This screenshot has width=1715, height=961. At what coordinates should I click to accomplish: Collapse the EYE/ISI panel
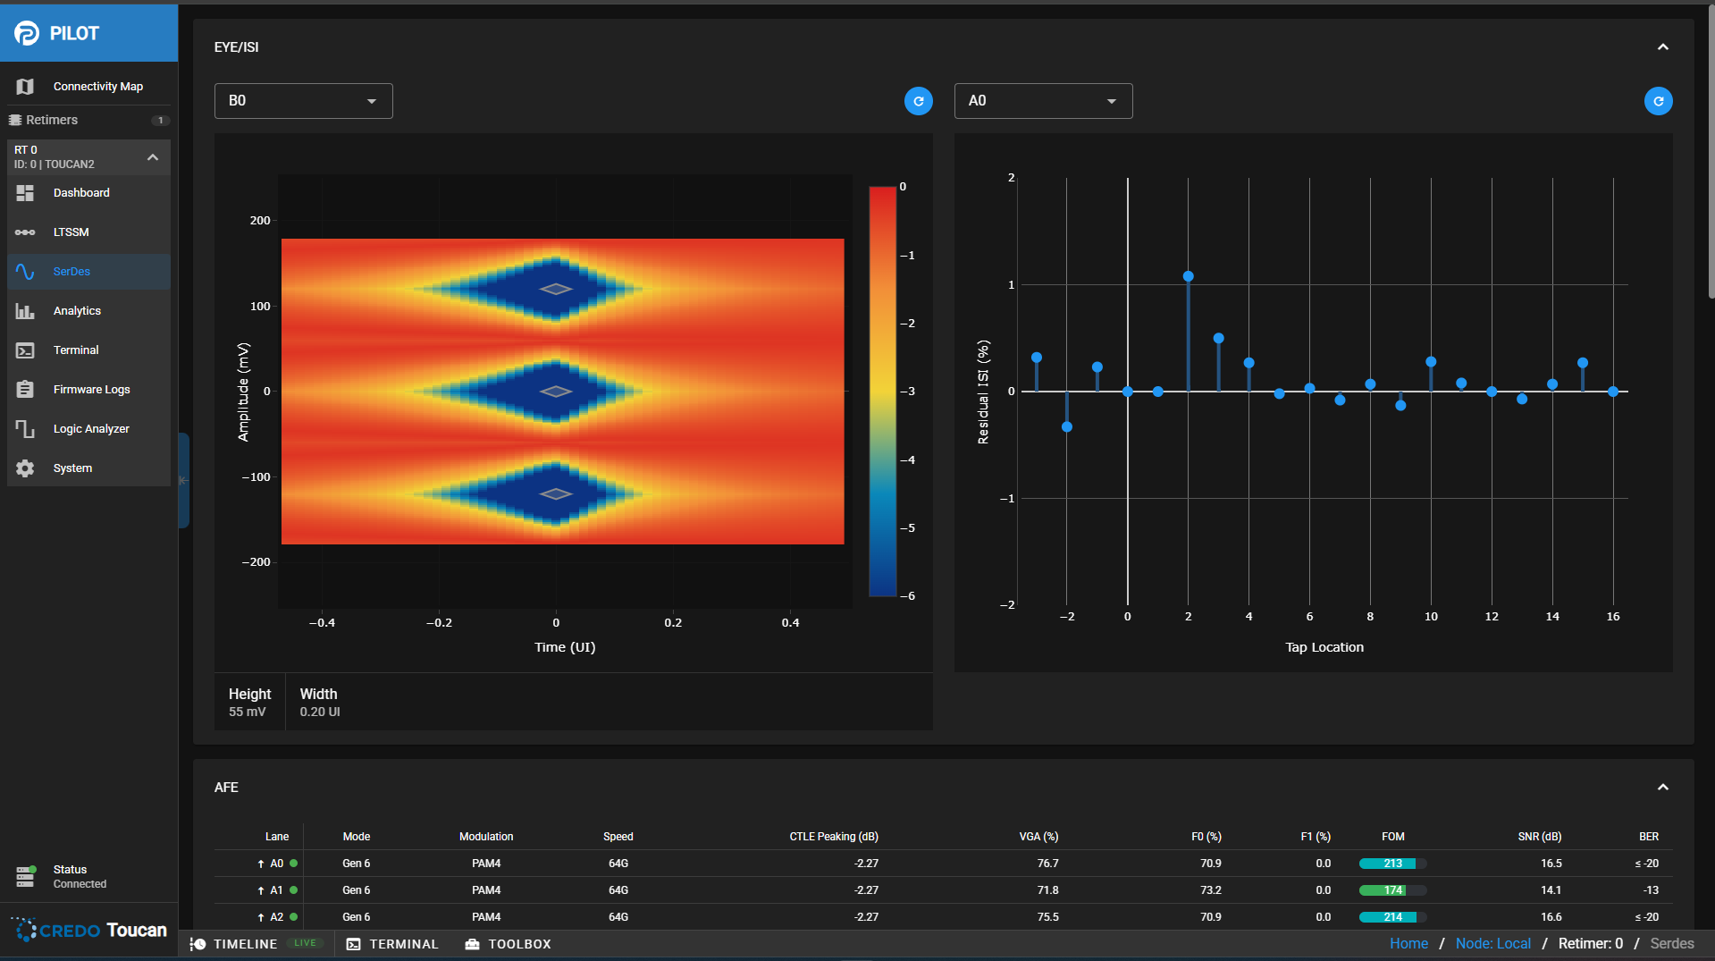1662,47
